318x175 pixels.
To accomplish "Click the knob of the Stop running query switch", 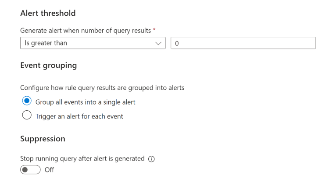I will pos(25,169).
